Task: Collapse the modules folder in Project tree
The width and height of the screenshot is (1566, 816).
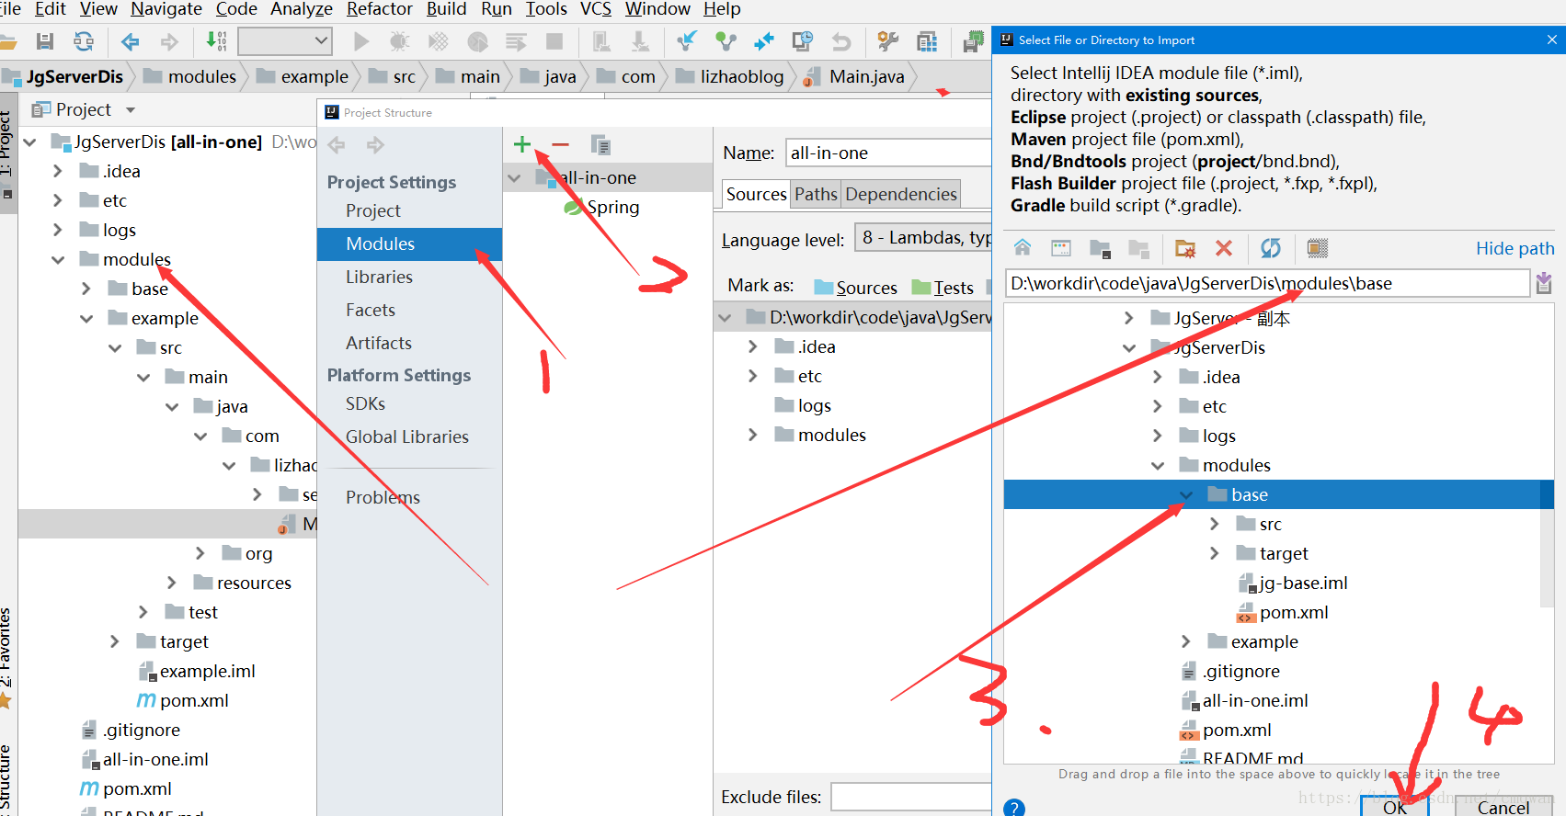Action: pyautogui.click(x=58, y=260)
